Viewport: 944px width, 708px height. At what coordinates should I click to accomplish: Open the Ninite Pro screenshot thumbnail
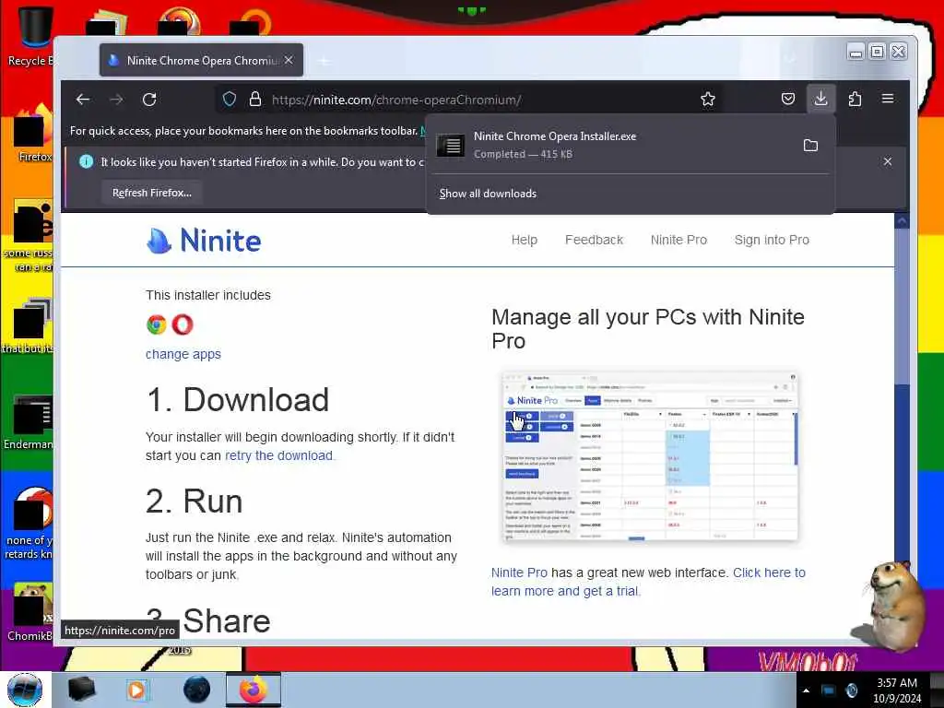click(650, 457)
